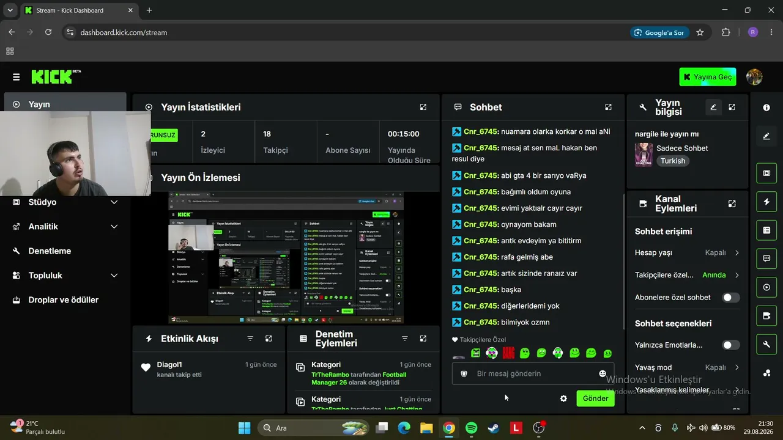Edit stream info with the pencil in Yayın bilgisi
This screenshot has width=783, height=440.
tap(713, 107)
